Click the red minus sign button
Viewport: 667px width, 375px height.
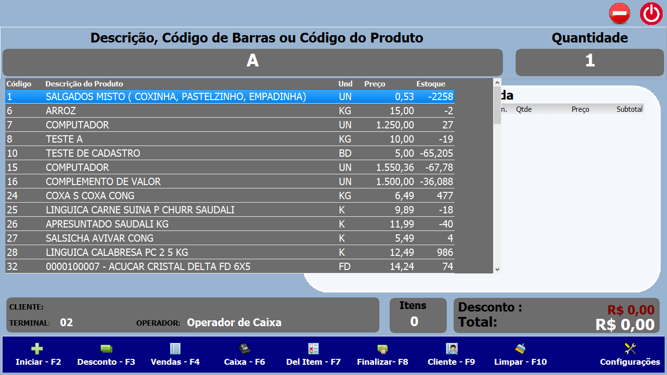[619, 13]
